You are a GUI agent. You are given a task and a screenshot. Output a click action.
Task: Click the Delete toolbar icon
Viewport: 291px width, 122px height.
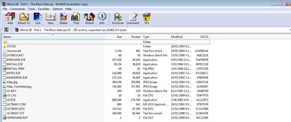[x=63, y=18]
